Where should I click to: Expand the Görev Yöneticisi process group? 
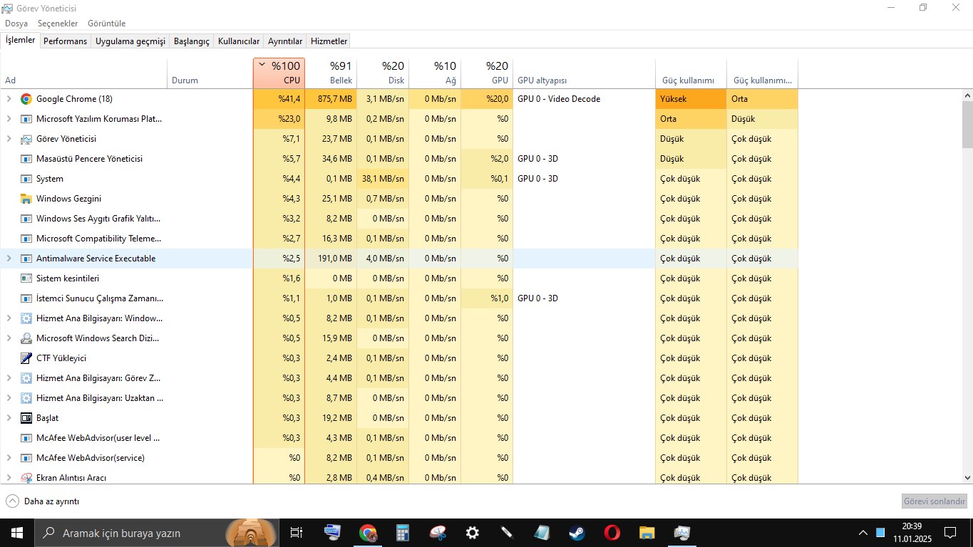(9, 139)
